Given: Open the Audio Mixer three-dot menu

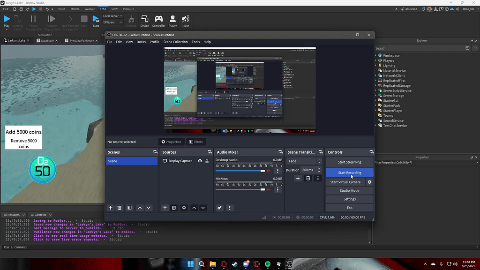Looking at the screenshot, I should pos(230,208).
